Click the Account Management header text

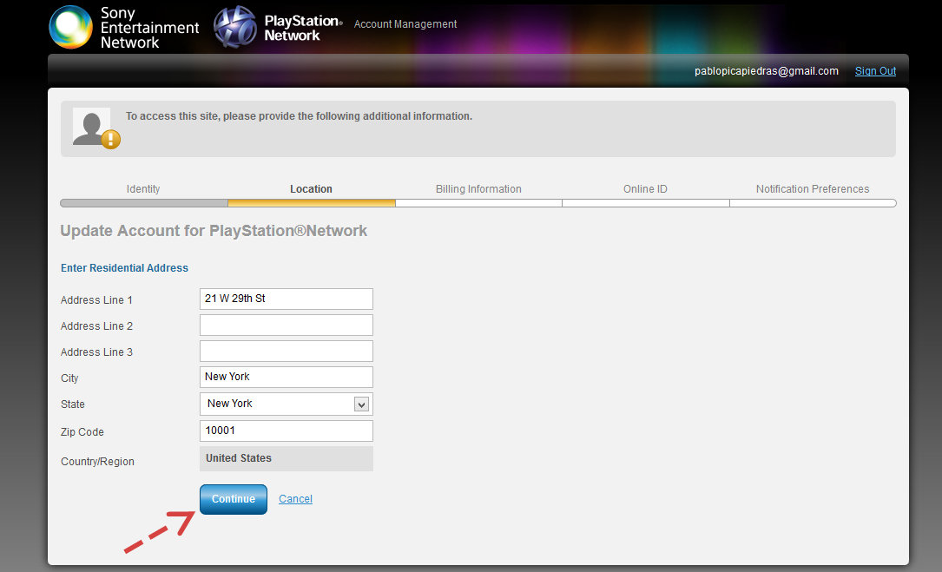click(x=405, y=24)
